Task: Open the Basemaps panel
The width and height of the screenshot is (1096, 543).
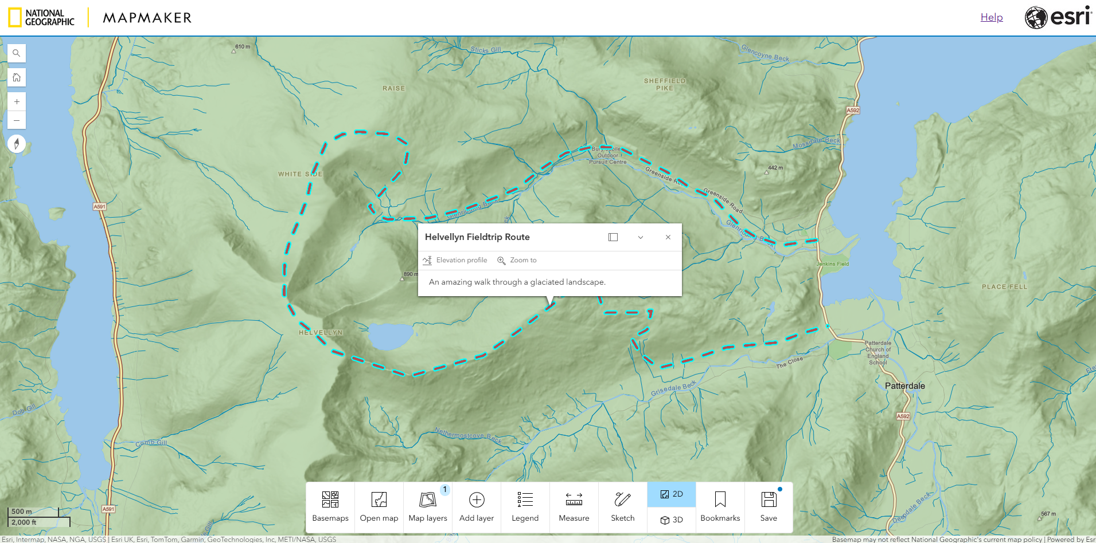Action: 330,506
